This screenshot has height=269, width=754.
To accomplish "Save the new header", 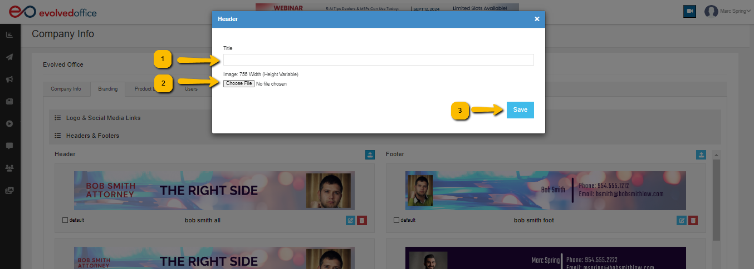I will tap(520, 110).
